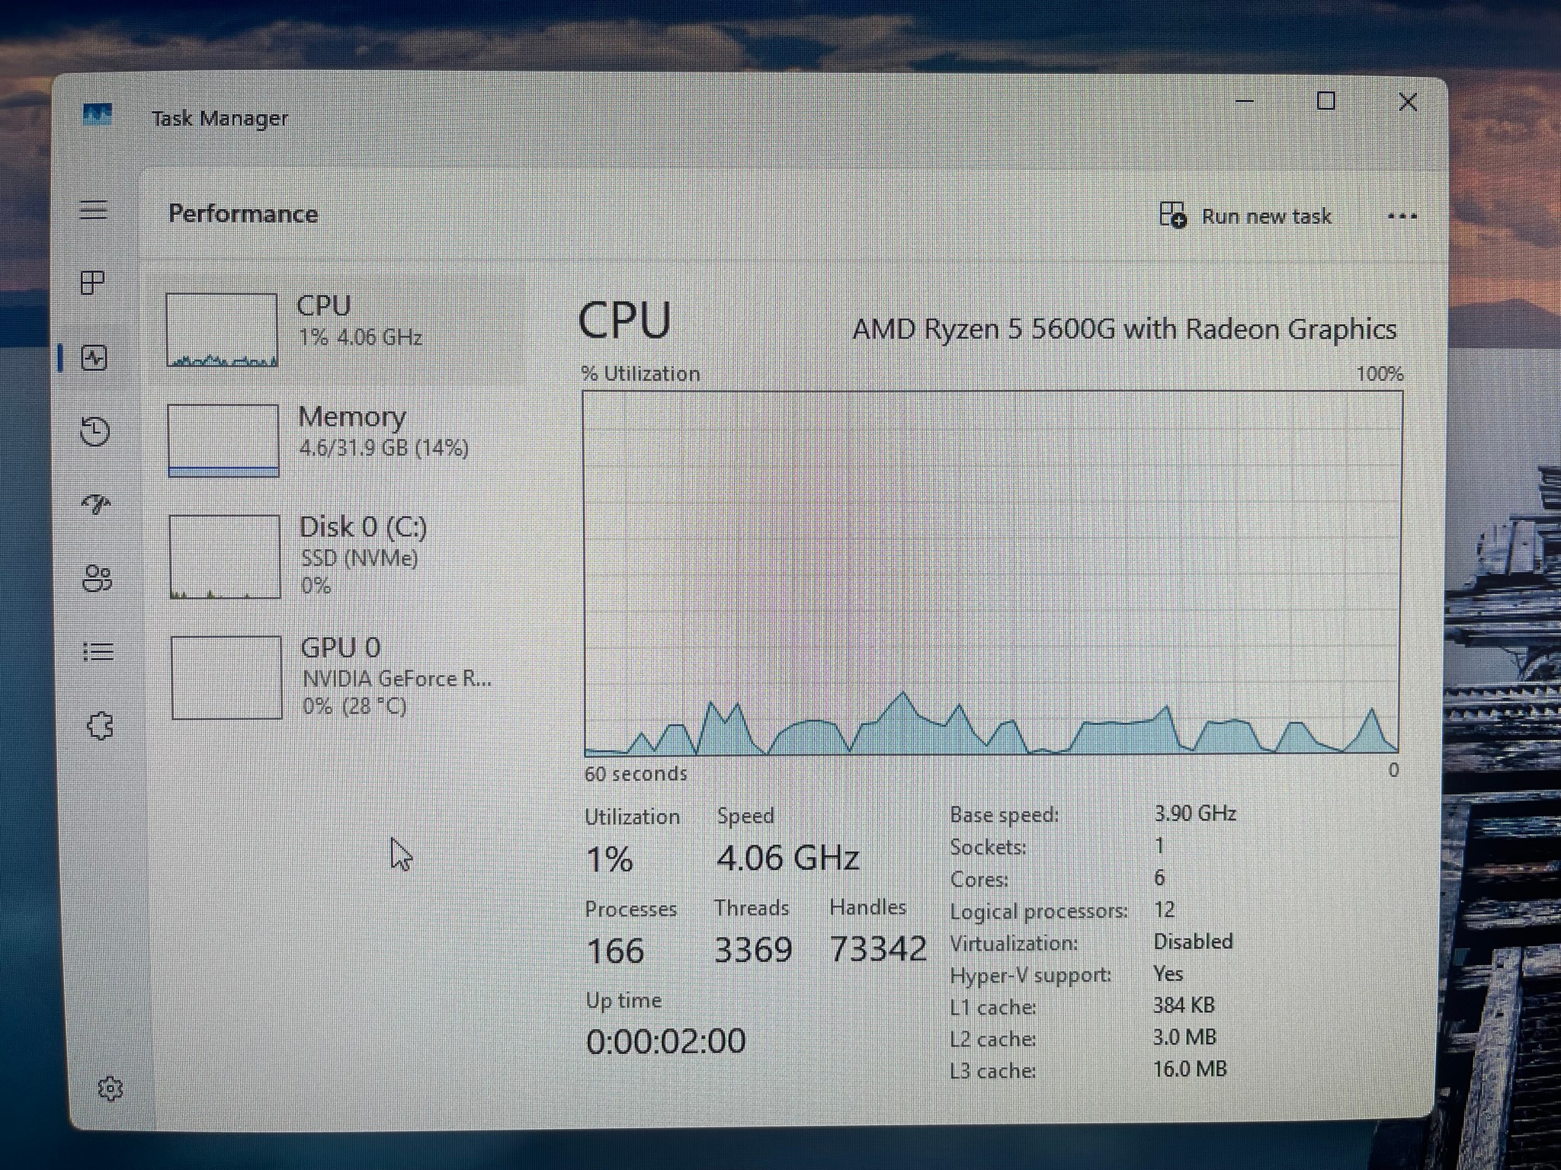Go to the Processes page icon
The image size is (1561, 1170).
click(93, 283)
